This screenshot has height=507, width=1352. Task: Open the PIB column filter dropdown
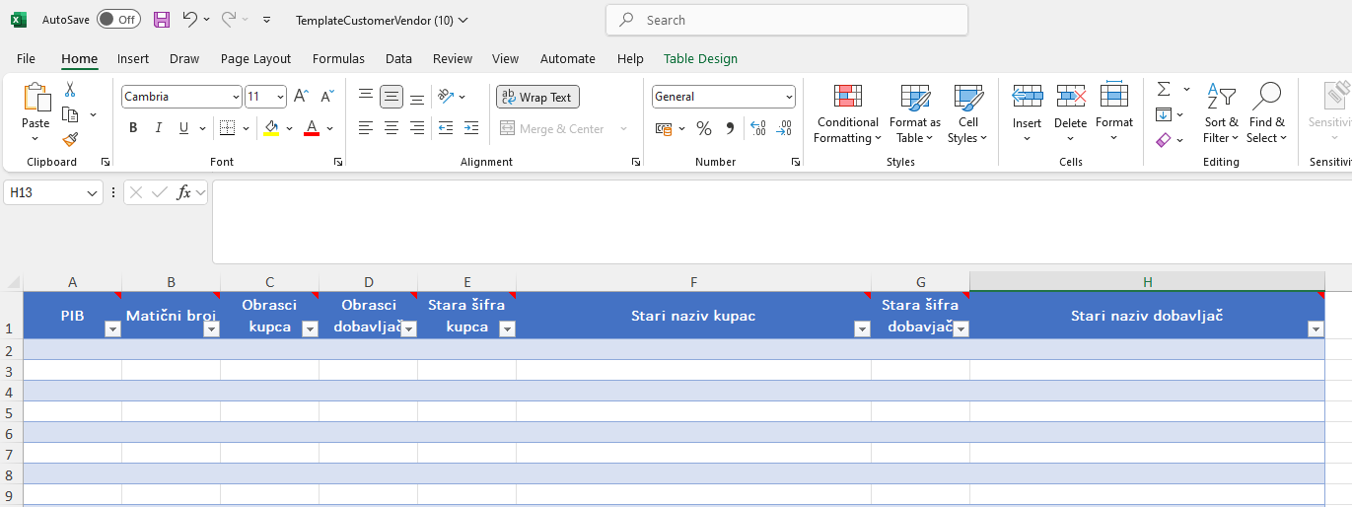[x=112, y=329]
